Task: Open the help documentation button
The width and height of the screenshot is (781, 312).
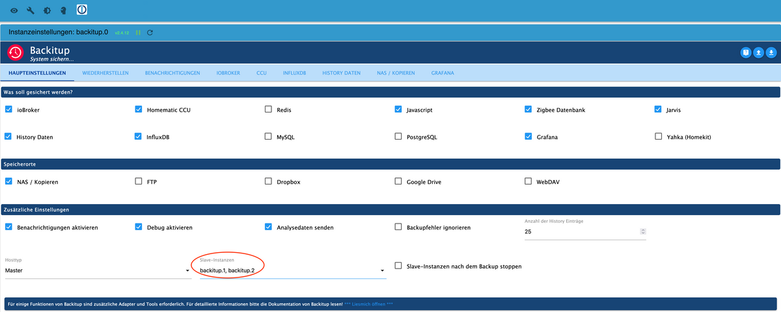Action: 746,53
